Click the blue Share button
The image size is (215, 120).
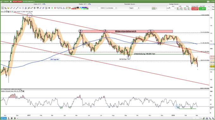tap(4, 118)
